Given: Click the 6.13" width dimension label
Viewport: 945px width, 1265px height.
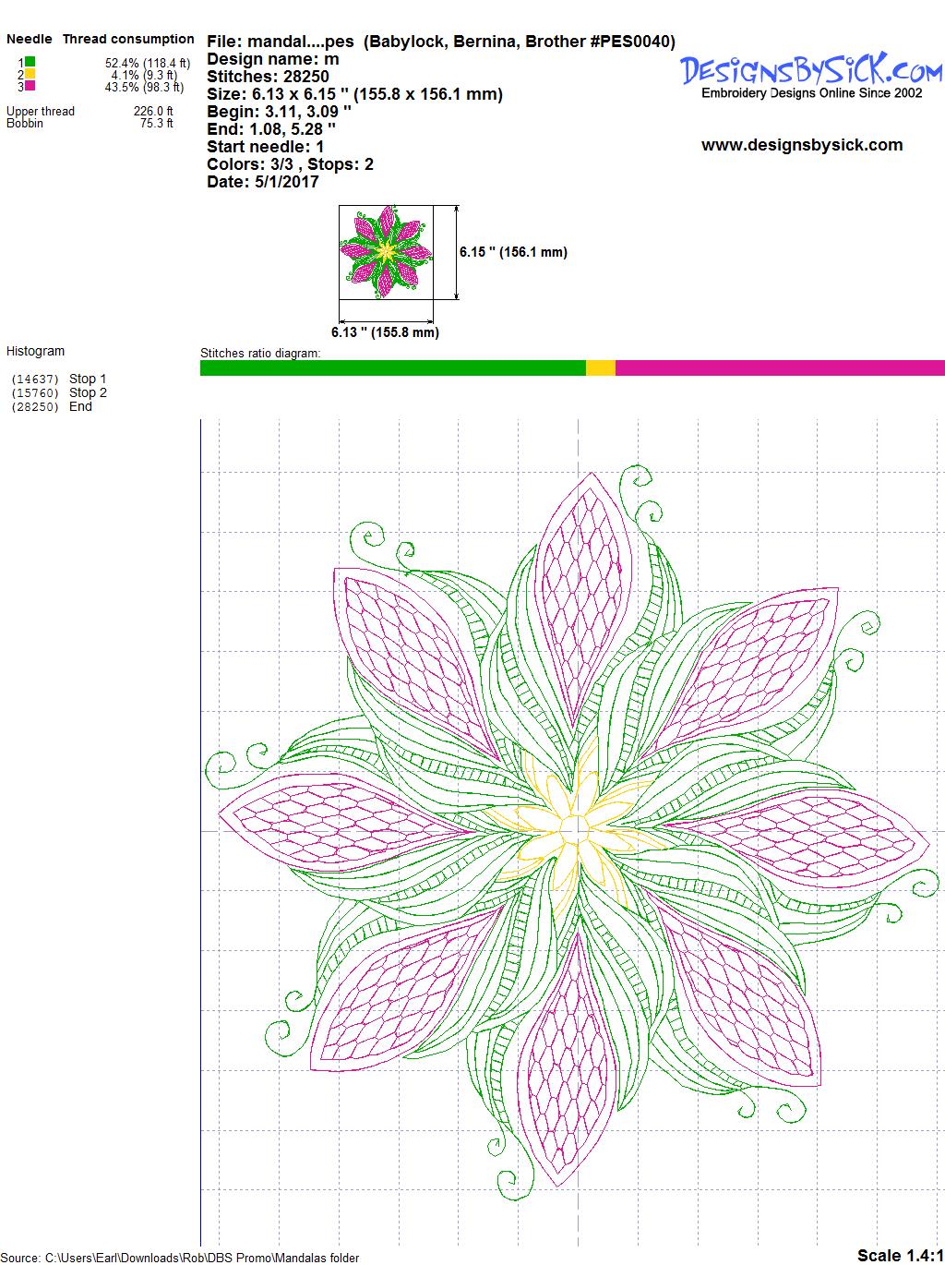Looking at the screenshot, I should coord(385,332).
